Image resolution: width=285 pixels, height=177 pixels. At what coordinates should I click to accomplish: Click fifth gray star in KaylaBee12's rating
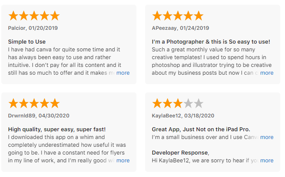point(199,104)
